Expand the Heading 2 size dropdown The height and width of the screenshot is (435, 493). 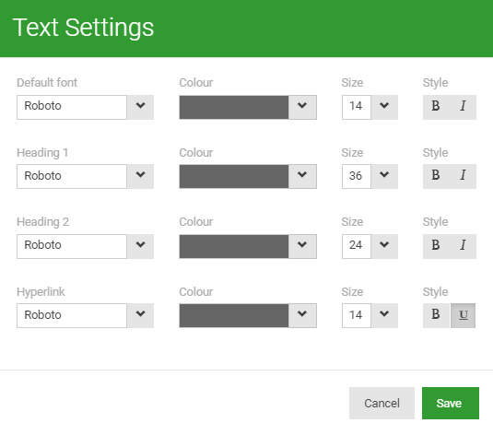click(384, 246)
